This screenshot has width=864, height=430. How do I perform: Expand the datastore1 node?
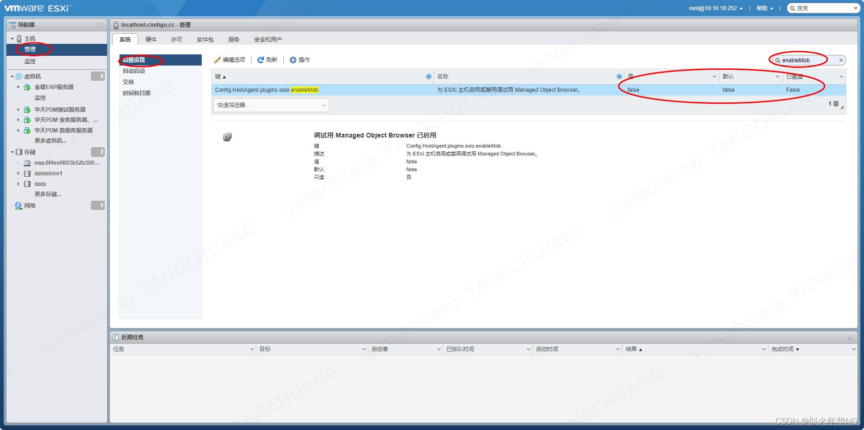tap(18, 173)
